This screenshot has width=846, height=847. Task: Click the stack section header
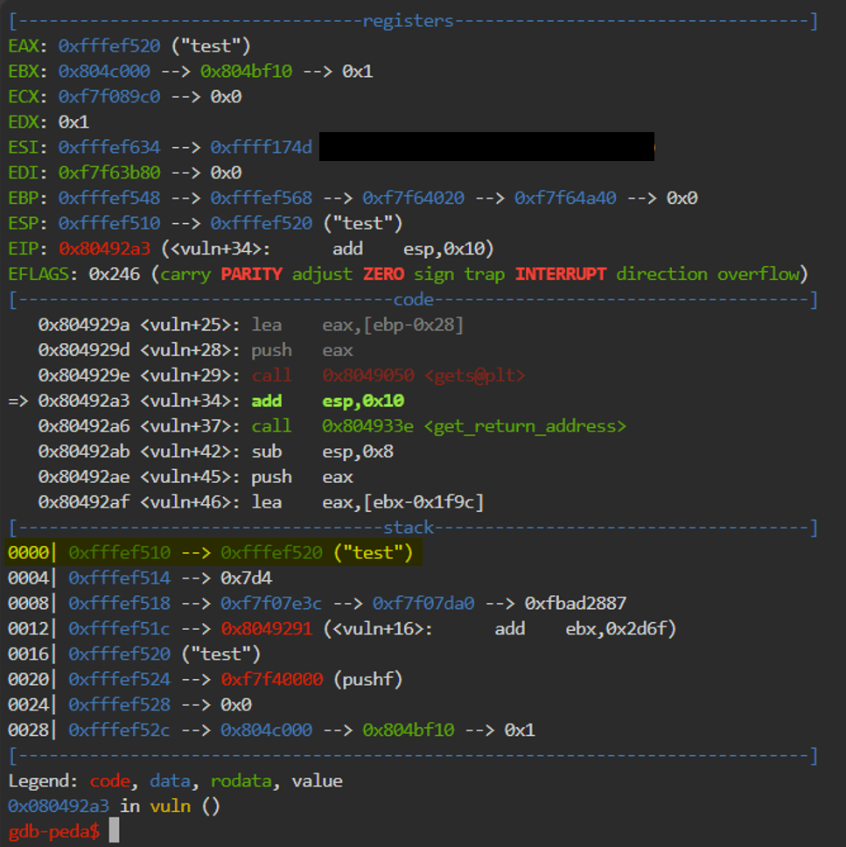tap(409, 528)
